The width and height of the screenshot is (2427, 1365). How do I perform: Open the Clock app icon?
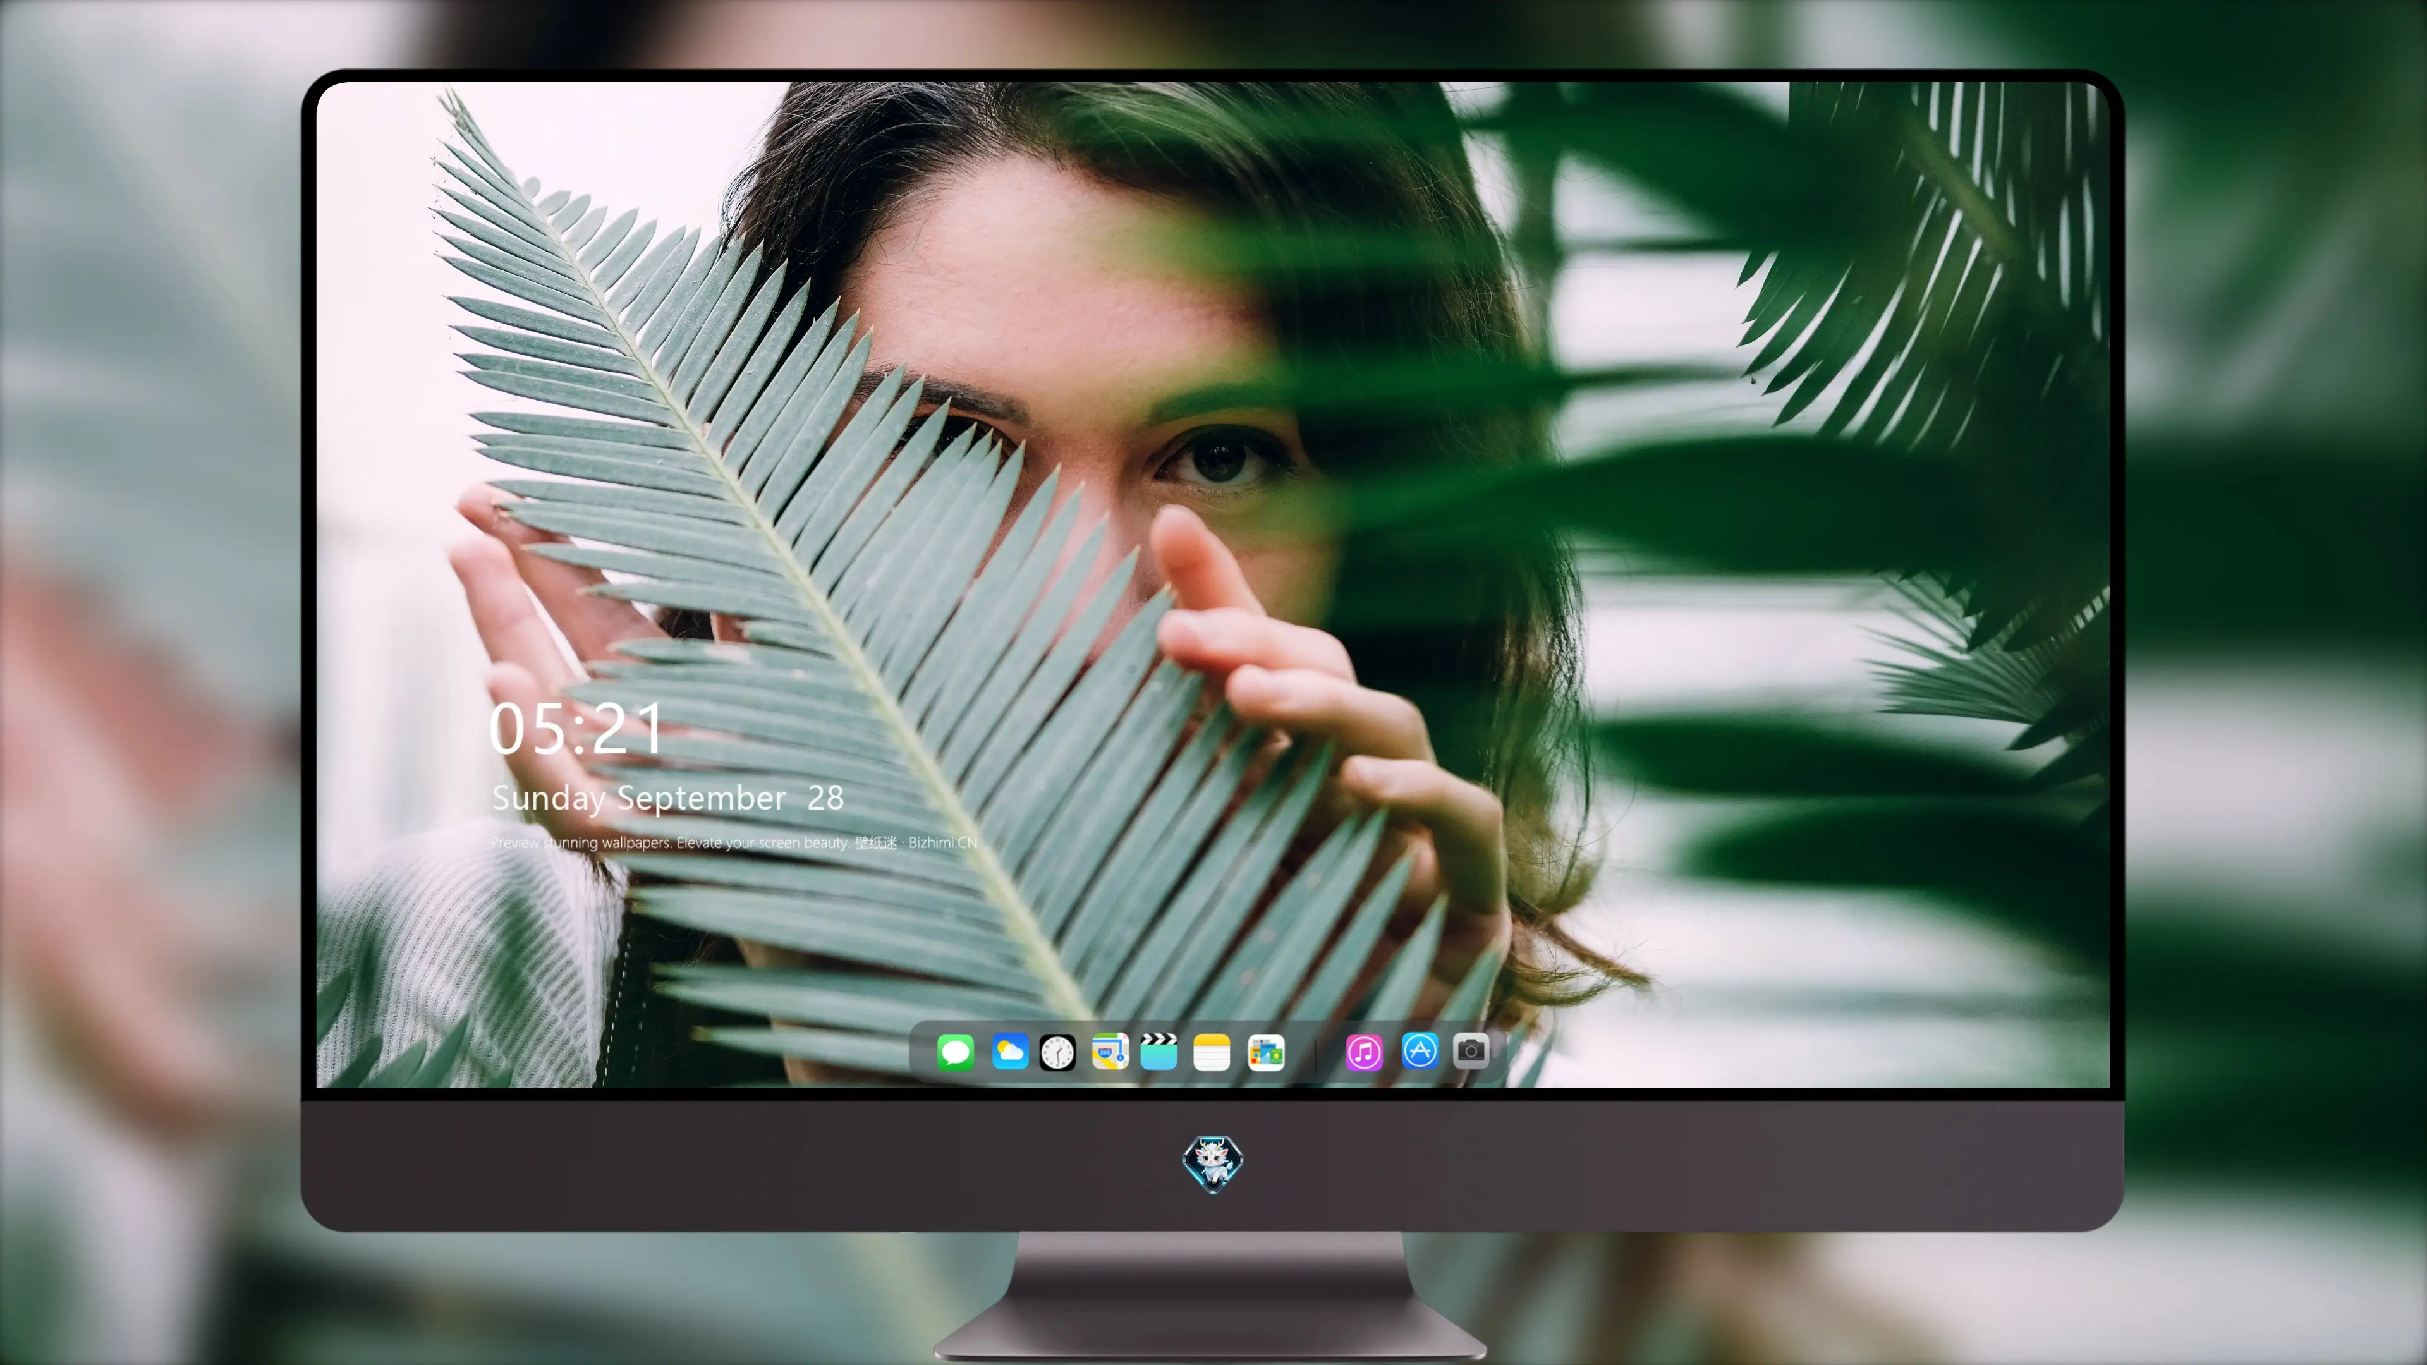click(x=1057, y=1052)
